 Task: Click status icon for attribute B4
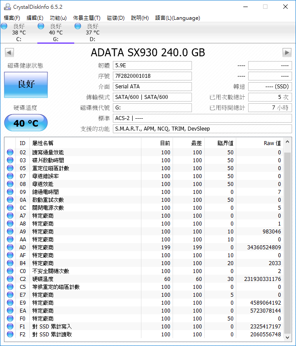coord(10,263)
